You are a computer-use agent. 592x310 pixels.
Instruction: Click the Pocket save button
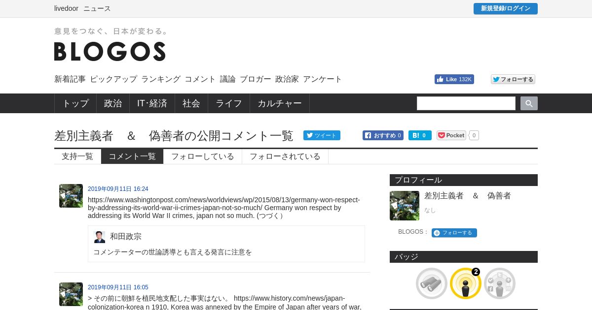coord(451,135)
